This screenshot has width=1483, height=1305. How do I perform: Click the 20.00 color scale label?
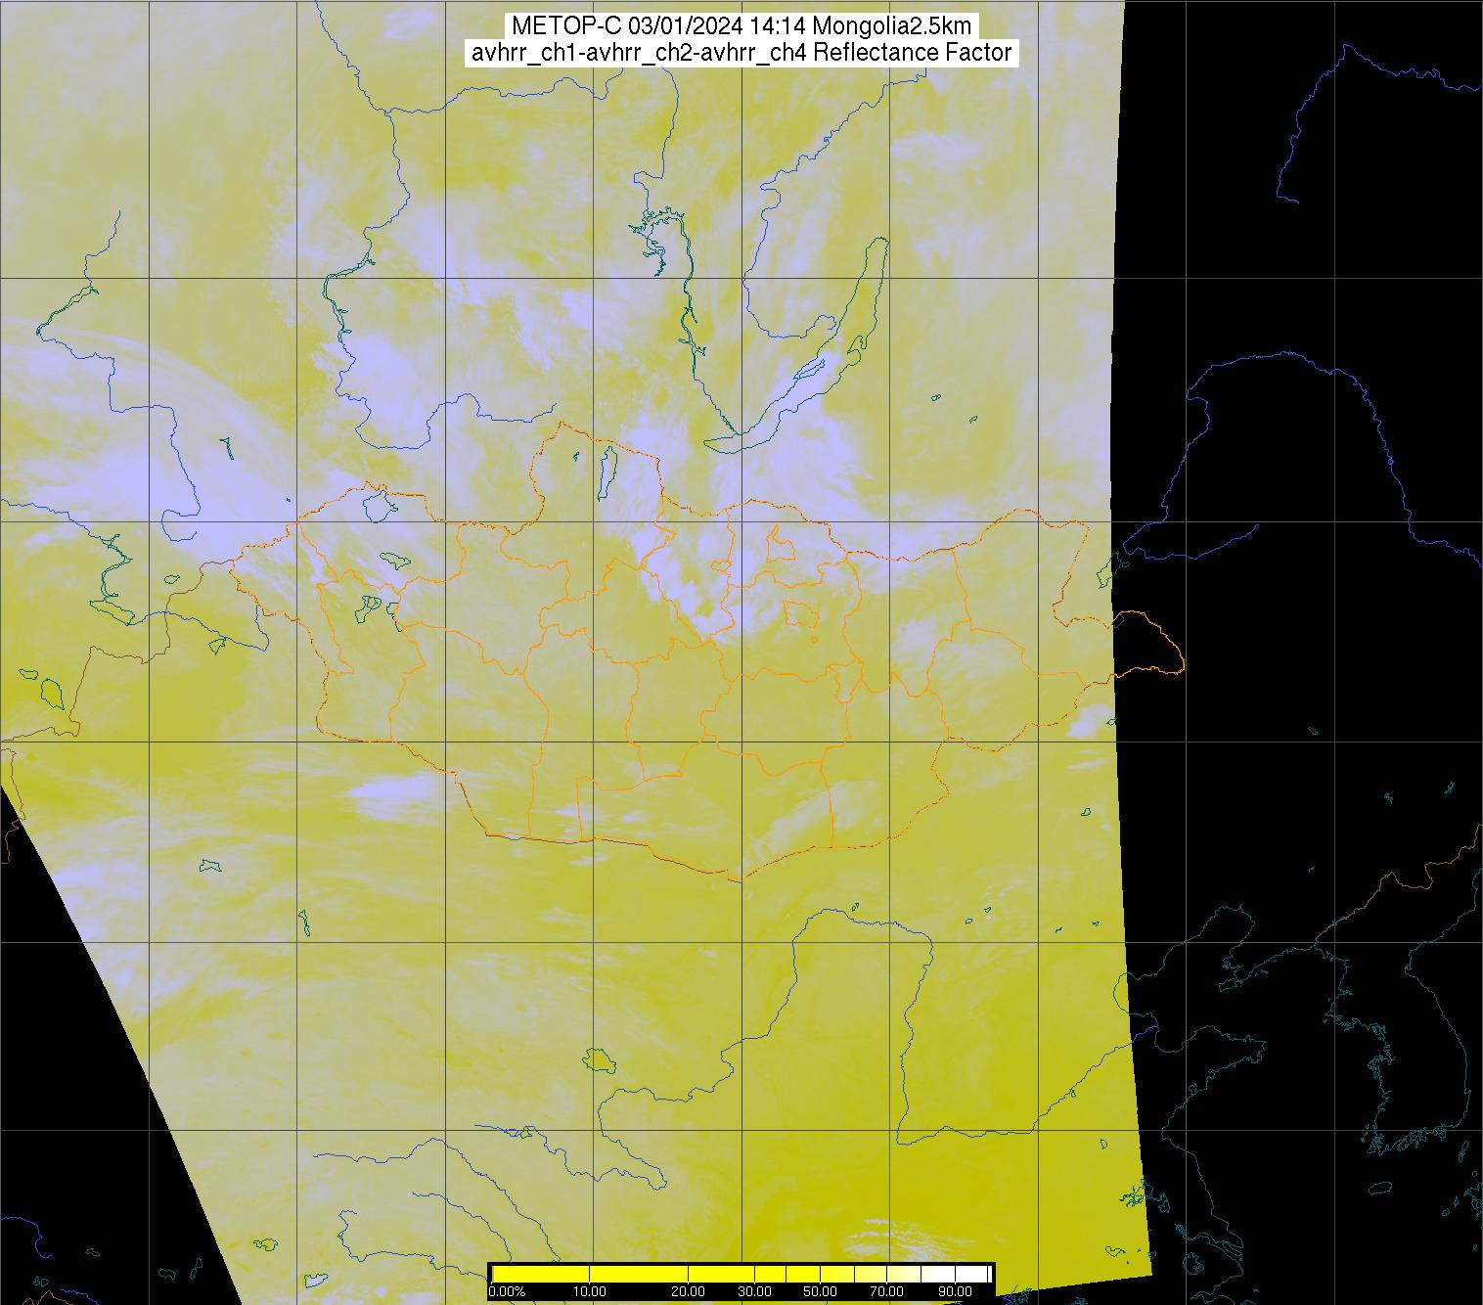(x=688, y=1291)
